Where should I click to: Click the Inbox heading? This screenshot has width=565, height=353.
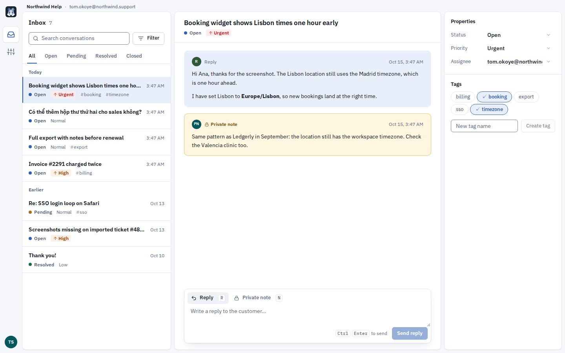(37, 23)
